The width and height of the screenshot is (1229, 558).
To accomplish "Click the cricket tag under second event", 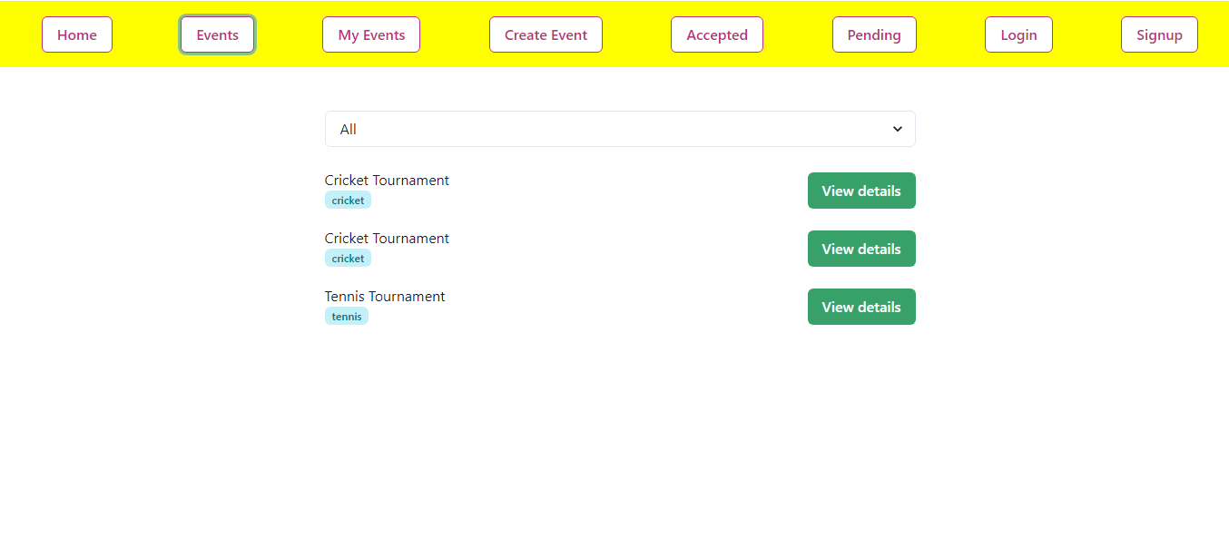I will pos(348,258).
